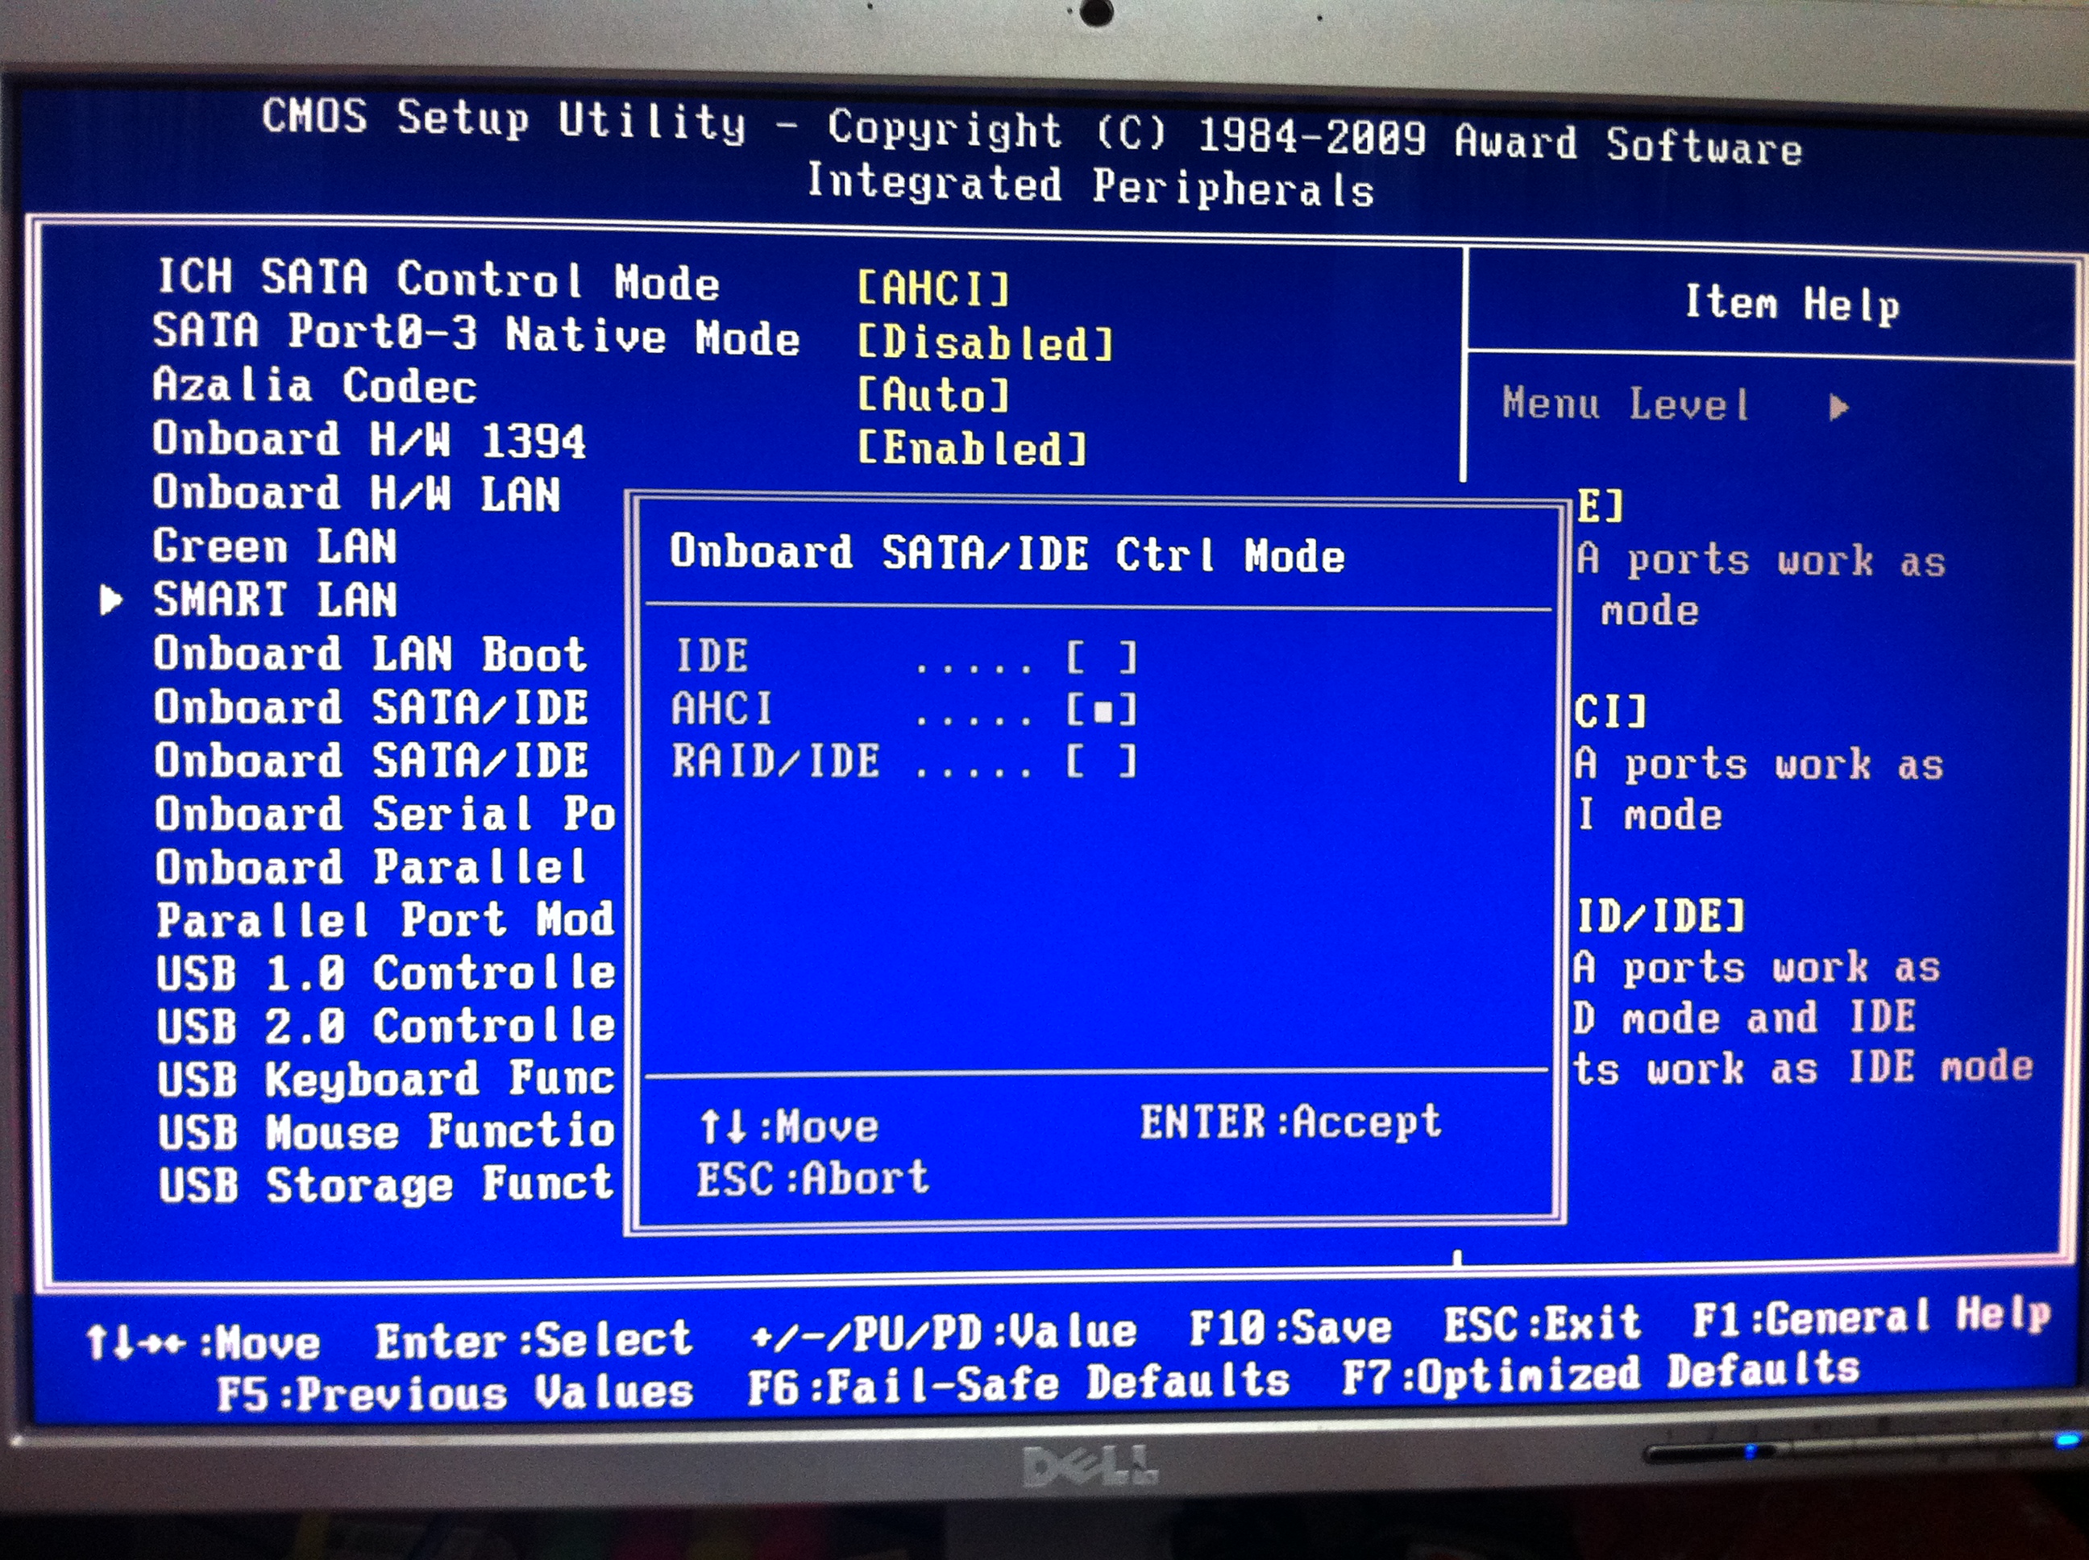Click the arrow beside SMART LAN
The image size is (2089, 1560).
(x=110, y=600)
